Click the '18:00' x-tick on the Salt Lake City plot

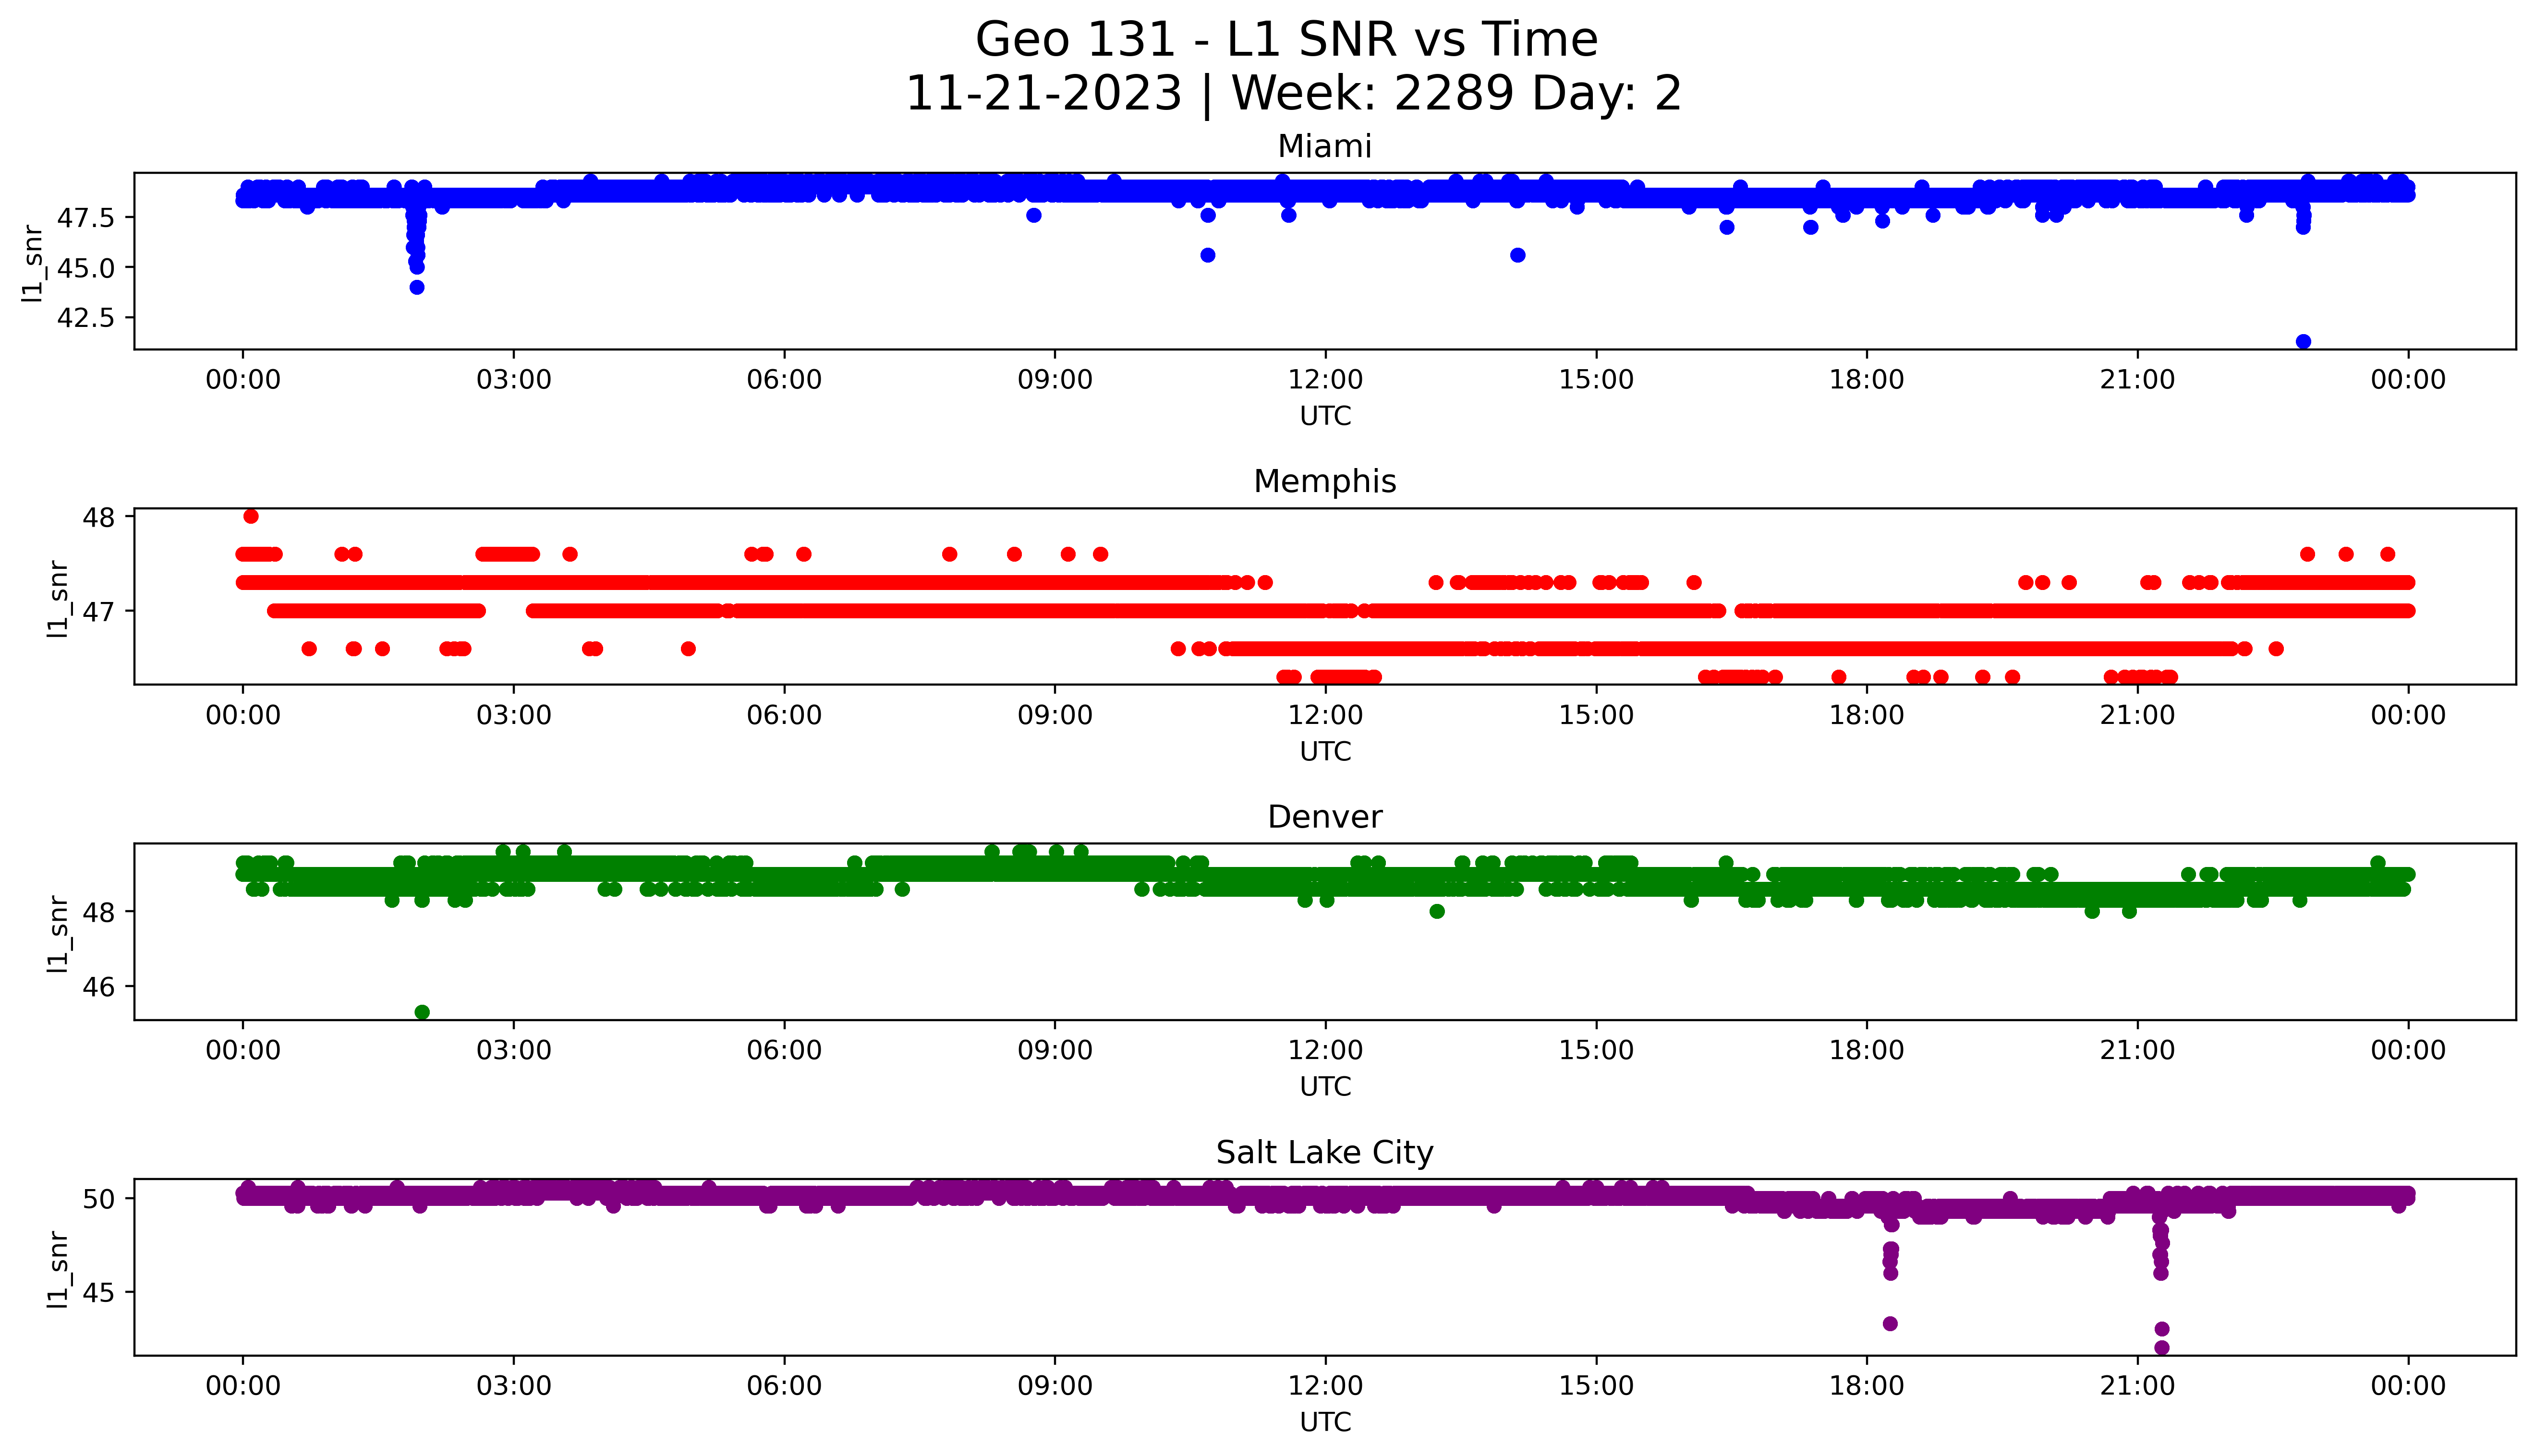point(1867,1386)
